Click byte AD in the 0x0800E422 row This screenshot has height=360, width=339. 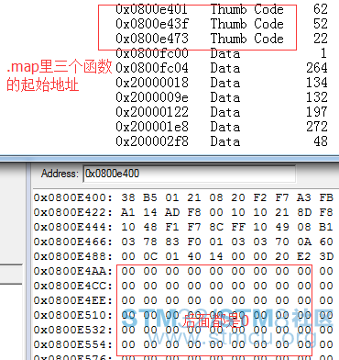pos(172,212)
